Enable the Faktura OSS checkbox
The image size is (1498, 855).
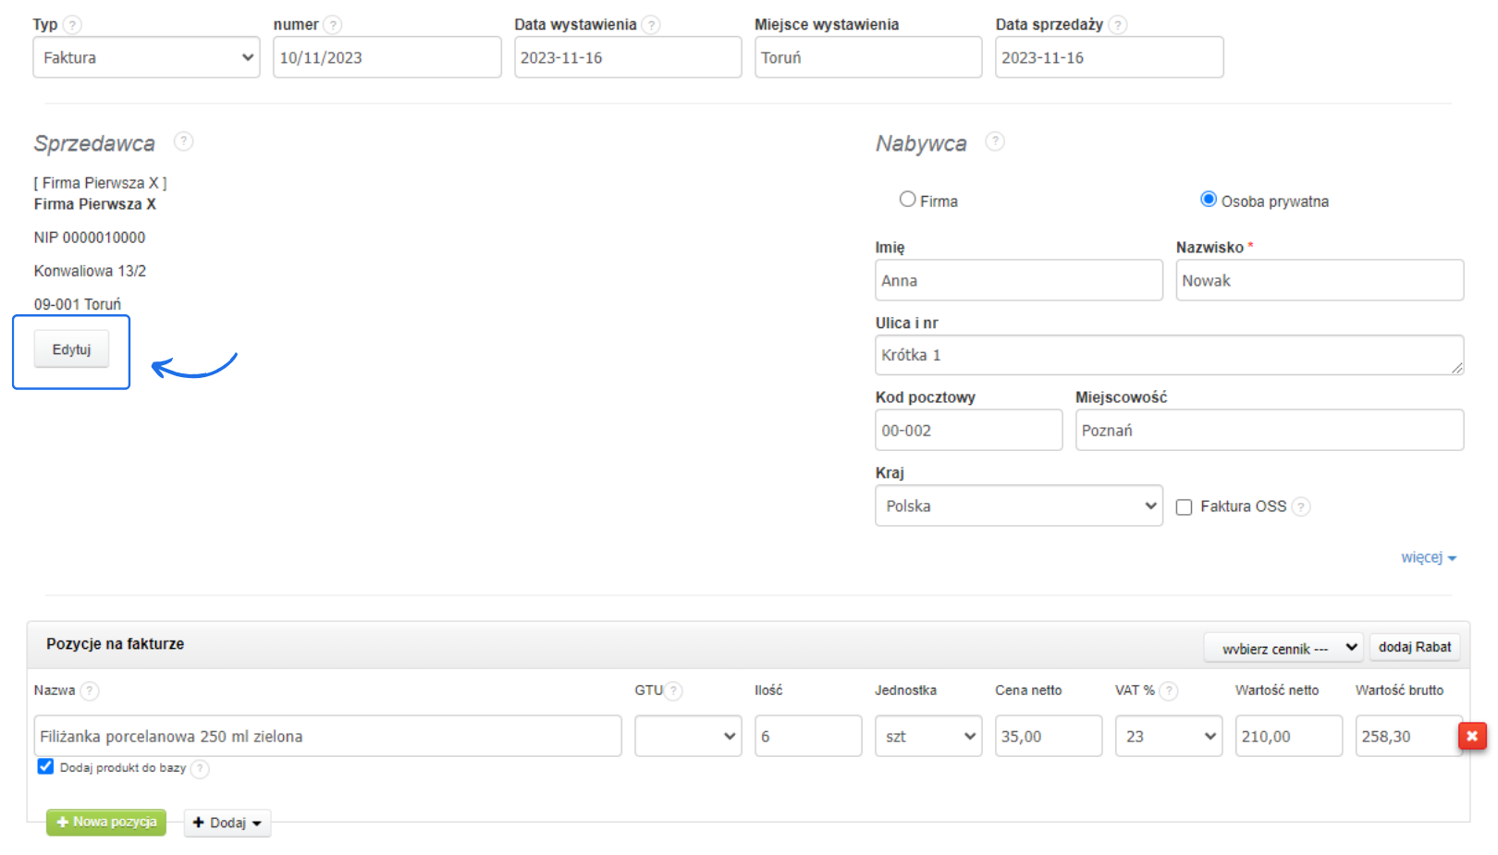1184,507
